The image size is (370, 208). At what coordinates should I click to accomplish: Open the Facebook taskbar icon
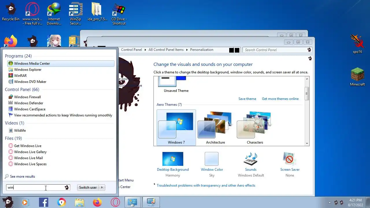[44, 203]
